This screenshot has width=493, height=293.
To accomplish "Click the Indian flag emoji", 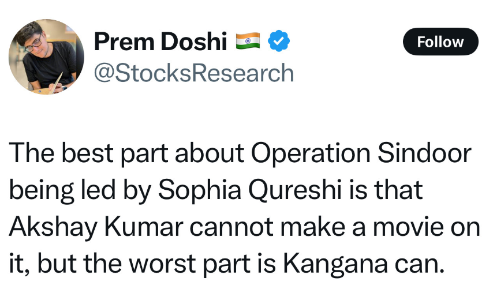I will [x=248, y=41].
